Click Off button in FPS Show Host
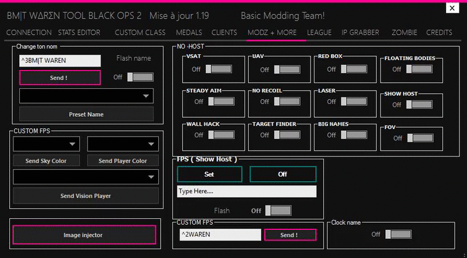 point(283,174)
